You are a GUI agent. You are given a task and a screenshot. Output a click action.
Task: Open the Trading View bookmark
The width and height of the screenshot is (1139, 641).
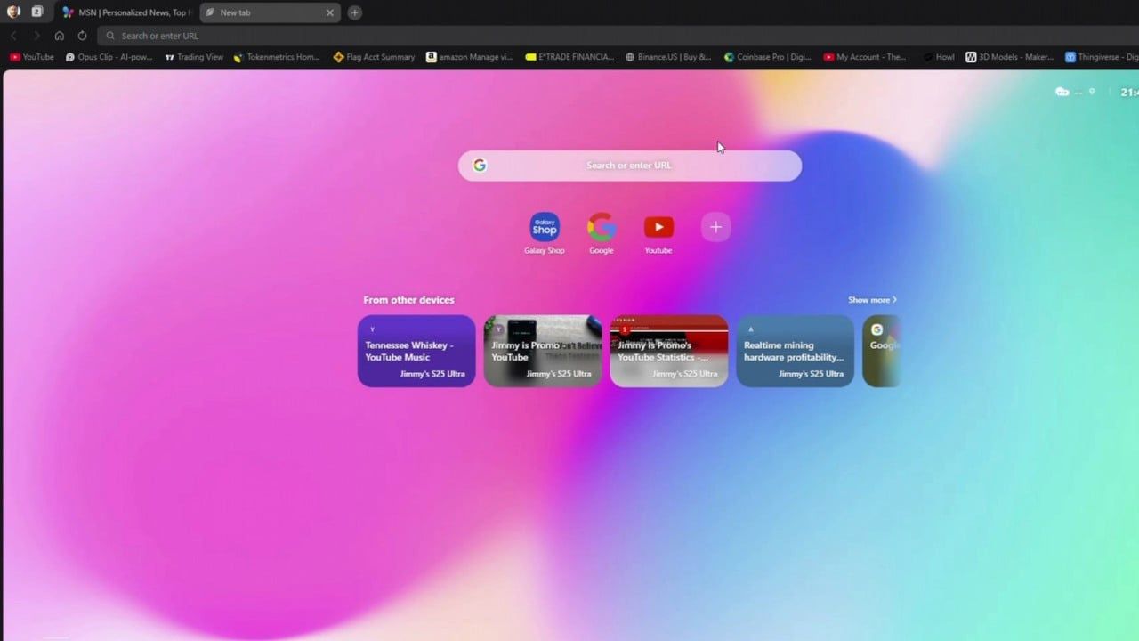[194, 57]
